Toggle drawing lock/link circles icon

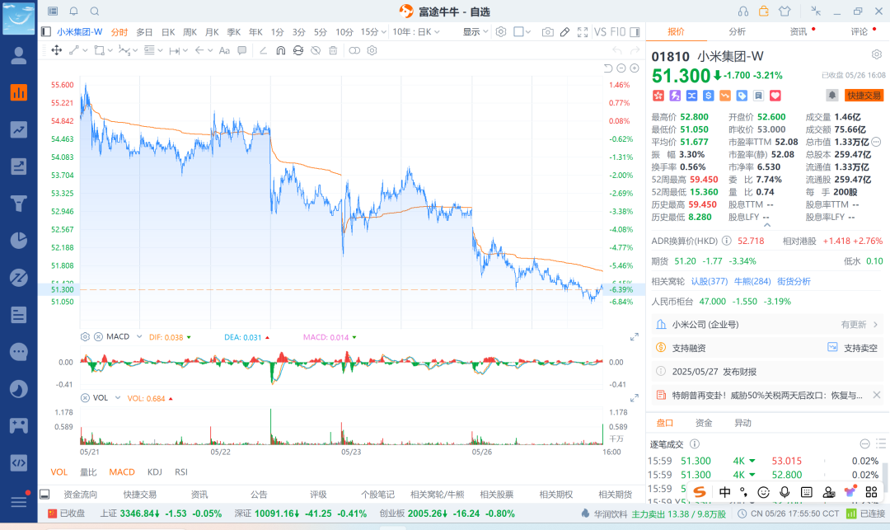[x=354, y=50]
